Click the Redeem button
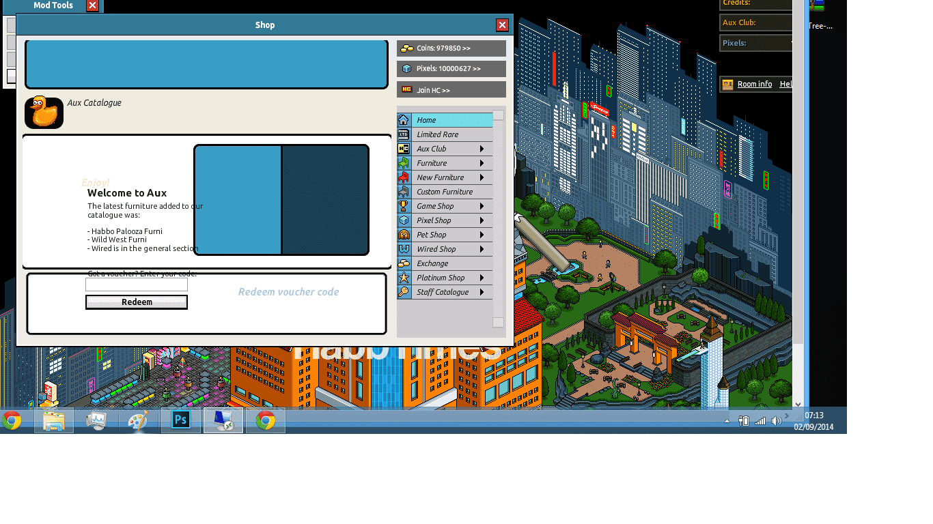This screenshot has width=933, height=524. (137, 302)
